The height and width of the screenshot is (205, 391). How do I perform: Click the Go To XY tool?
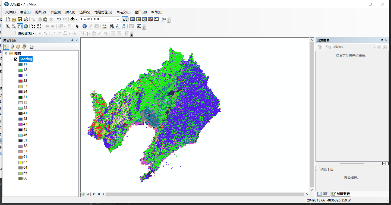point(124,26)
